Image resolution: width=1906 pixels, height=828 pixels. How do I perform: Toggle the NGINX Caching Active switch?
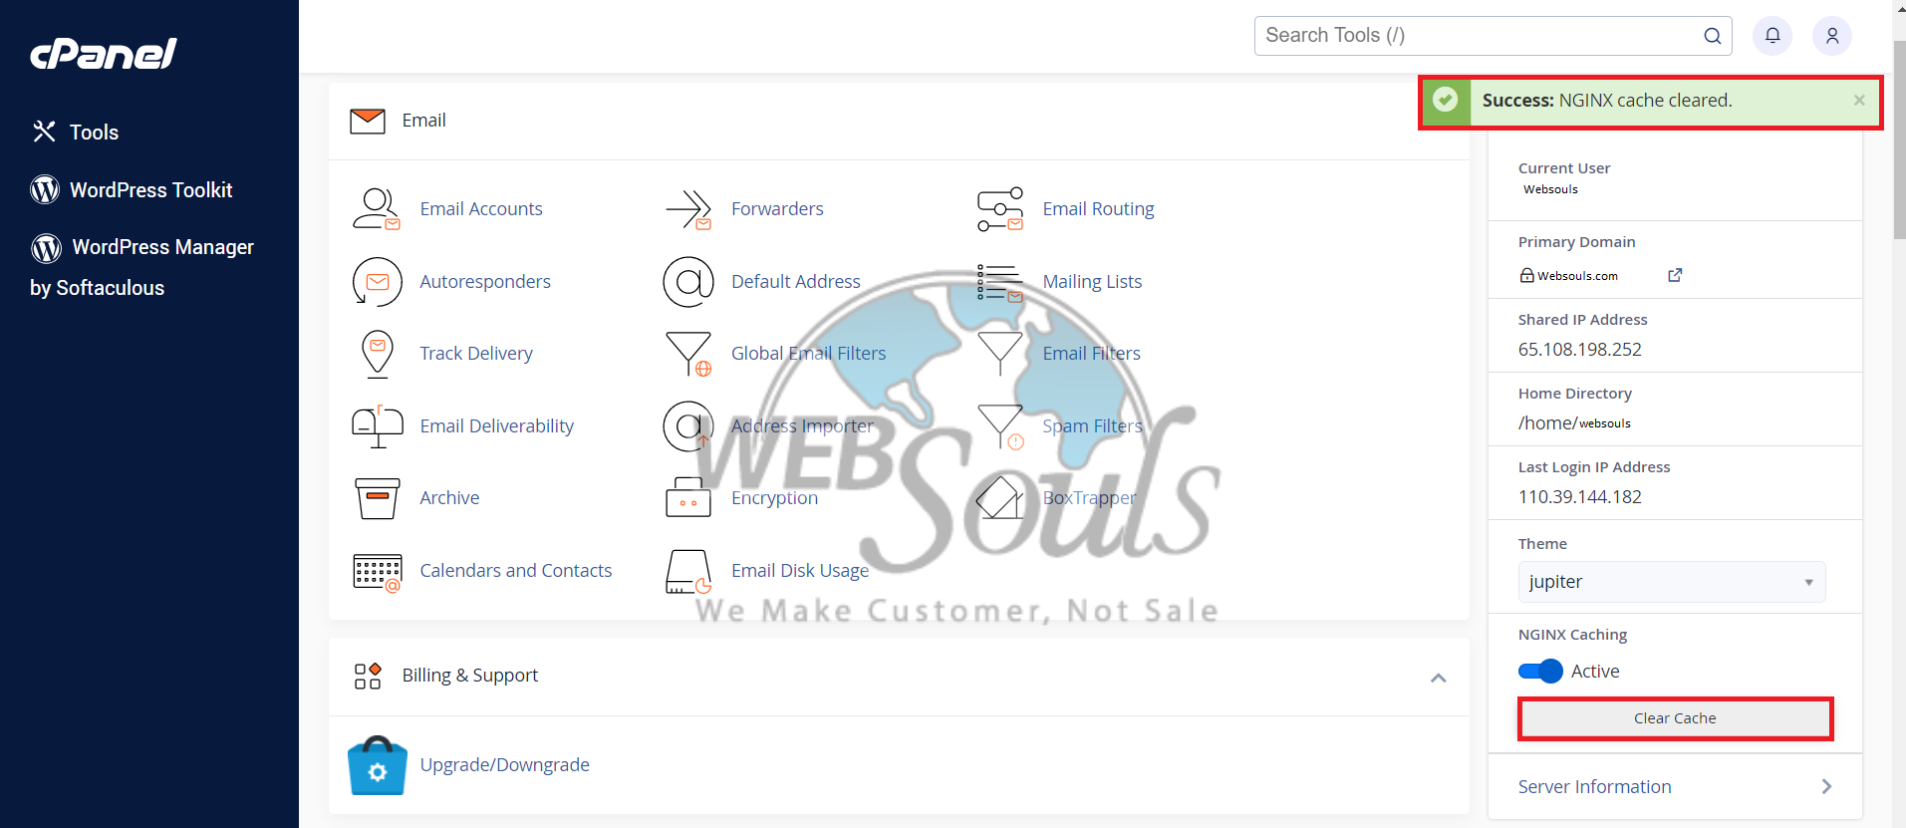pyautogui.click(x=1540, y=672)
